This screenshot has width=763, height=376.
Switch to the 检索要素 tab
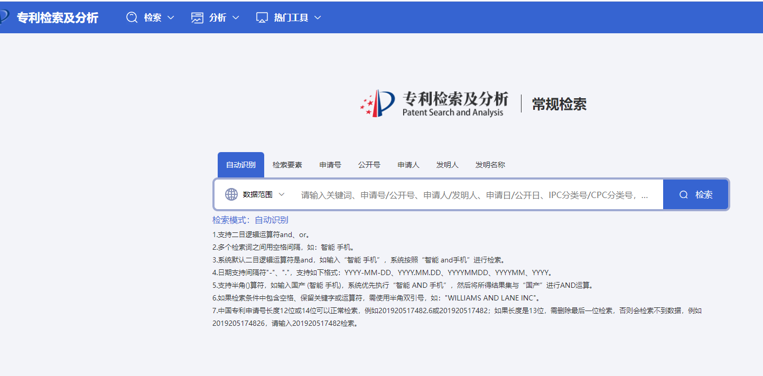pyautogui.click(x=287, y=165)
